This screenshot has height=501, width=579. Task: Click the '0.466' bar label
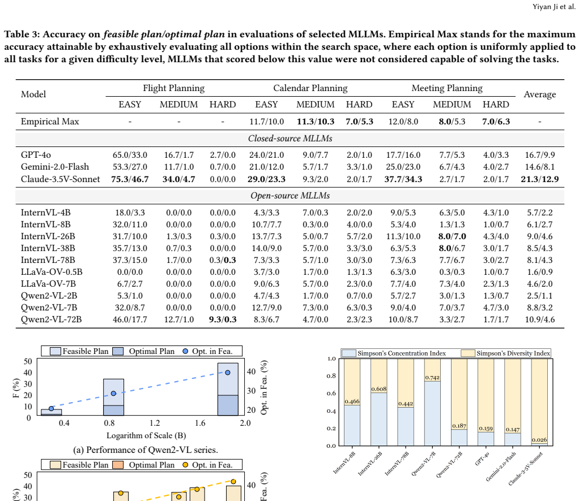coord(352,401)
